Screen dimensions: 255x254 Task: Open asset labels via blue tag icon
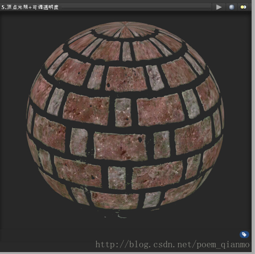click(244, 234)
